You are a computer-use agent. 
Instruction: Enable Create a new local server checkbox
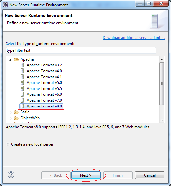8,144
